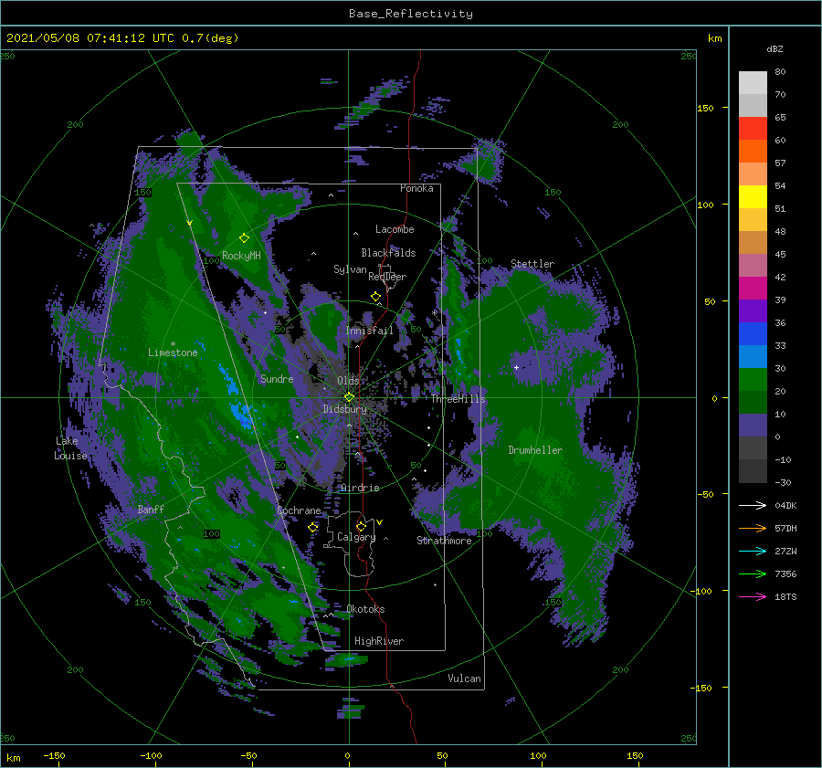The image size is (822, 768).
Task: Click the Innisfail label
Action: click(x=369, y=331)
